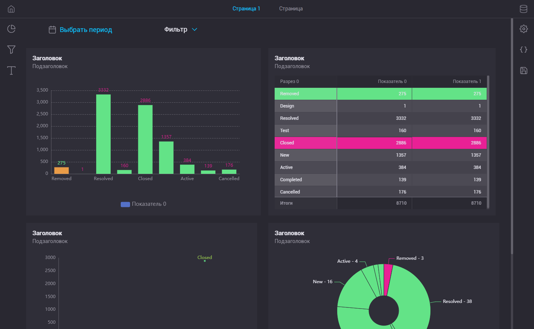Click the Resolved - 38 pie label
The width and height of the screenshot is (534, 329).
(x=457, y=301)
